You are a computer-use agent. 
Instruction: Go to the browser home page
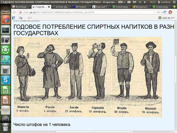pyautogui.click(x=170, y=12)
